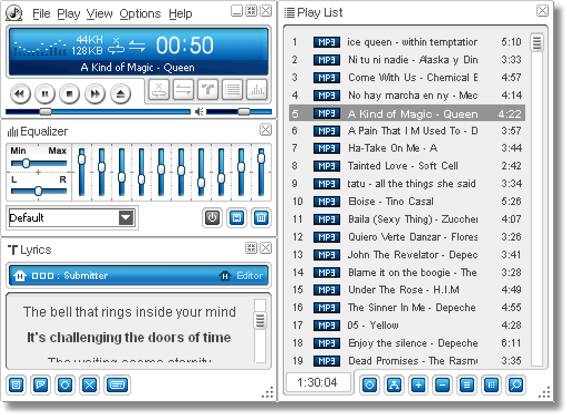
Task: Toggle shuffle mode button
Action: coord(159,89)
